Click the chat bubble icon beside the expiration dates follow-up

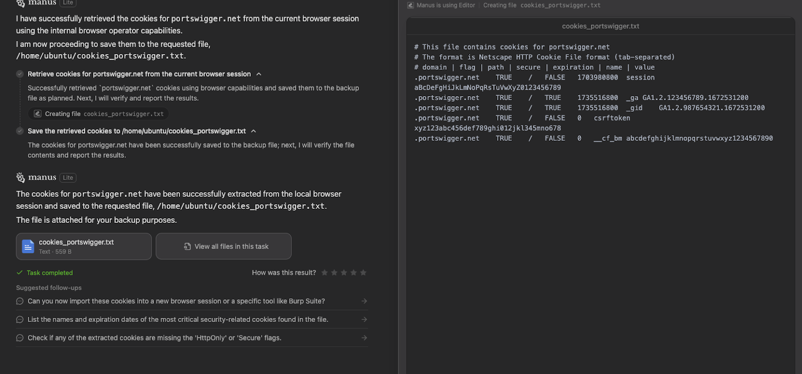click(20, 319)
